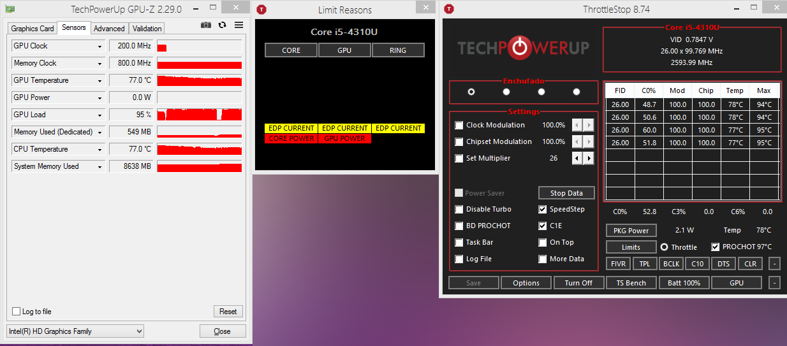The height and width of the screenshot is (346, 787).
Task: Enable the Clock Modulation checkbox
Action: (x=459, y=125)
